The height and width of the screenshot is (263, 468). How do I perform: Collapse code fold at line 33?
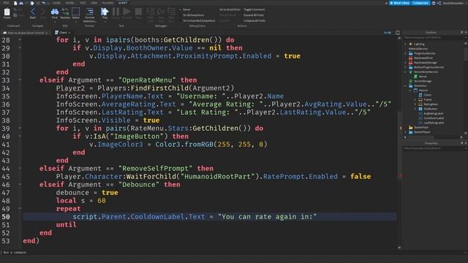20,80
